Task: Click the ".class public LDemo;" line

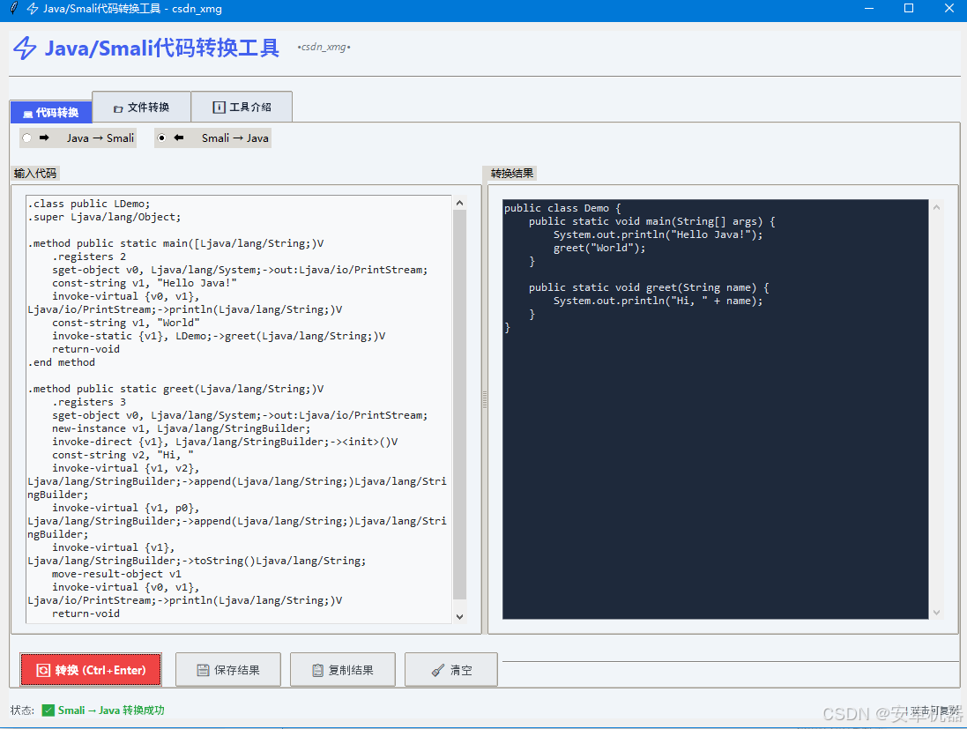Action: [89, 204]
